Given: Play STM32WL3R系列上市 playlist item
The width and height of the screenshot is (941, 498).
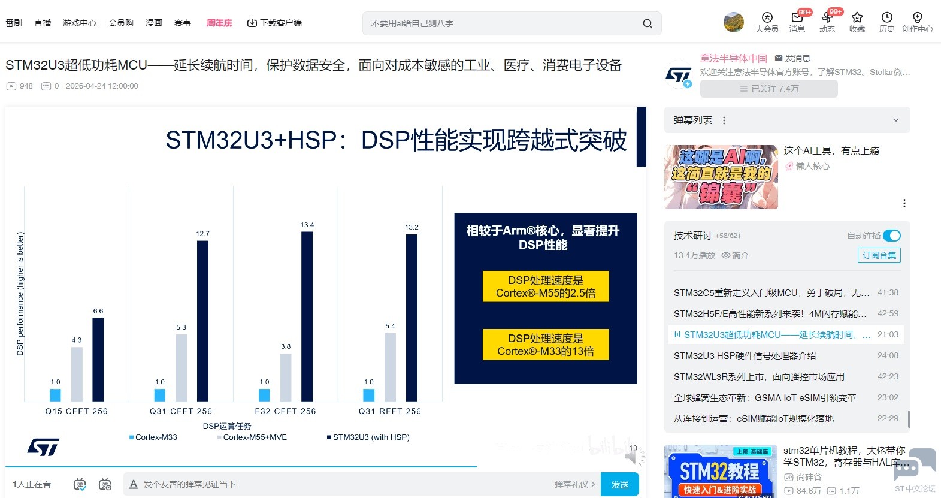Looking at the screenshot, I should click(x=786, y=376).
